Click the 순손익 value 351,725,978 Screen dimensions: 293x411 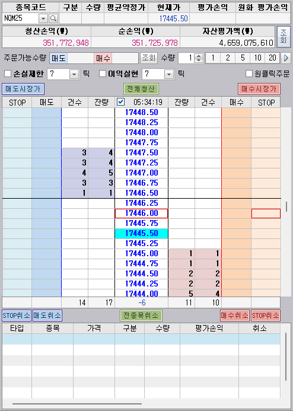155,43
